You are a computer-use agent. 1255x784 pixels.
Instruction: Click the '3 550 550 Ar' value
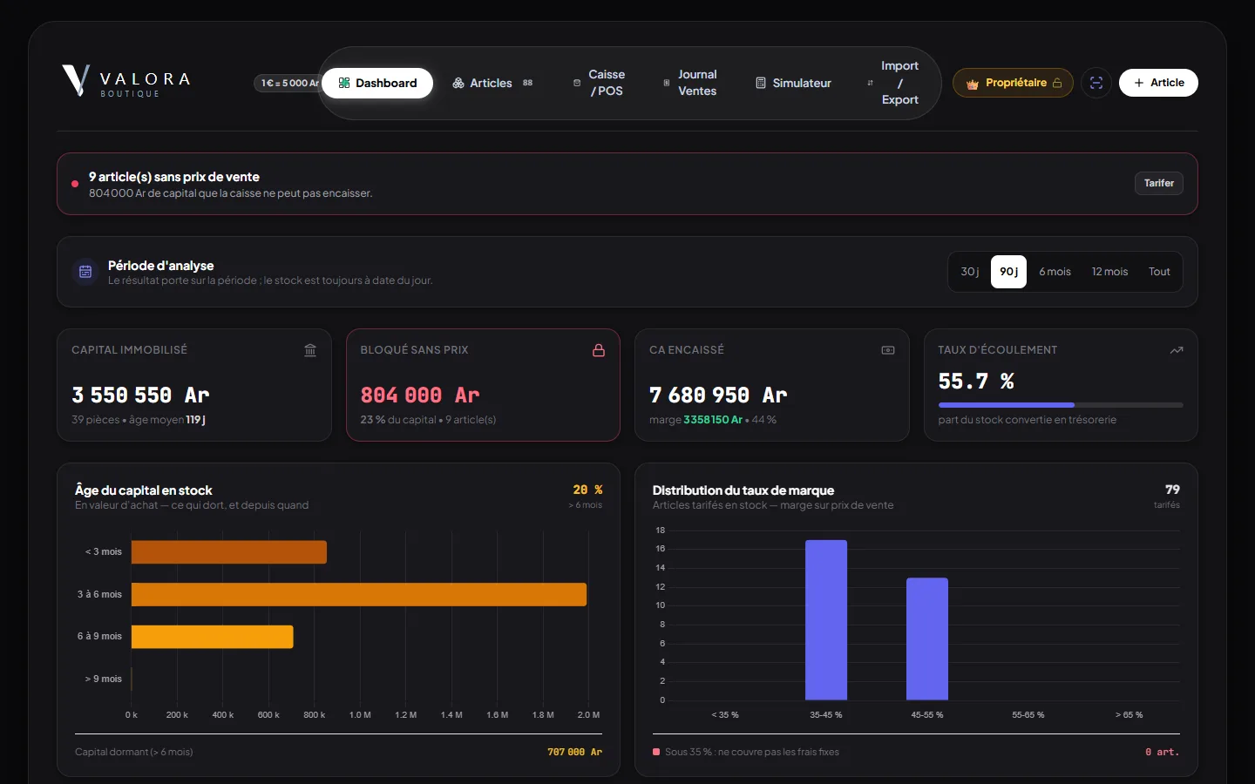click(140, 395)
